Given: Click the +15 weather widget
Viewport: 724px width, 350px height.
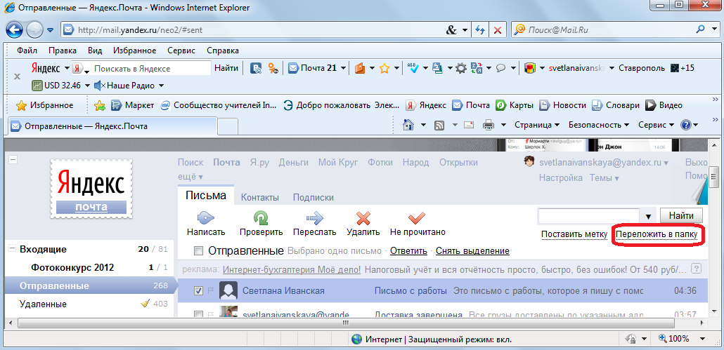Looking at the screenshot, I should [683, 68].
